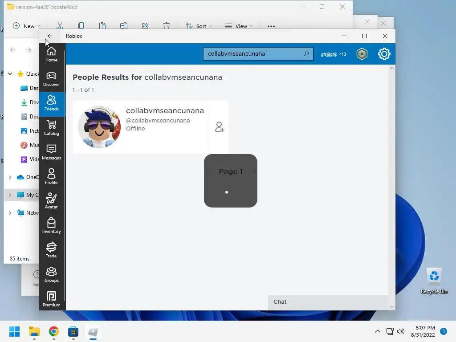Open the Catalog shopping cart
The width and height of the screenshot is (456, 342).
(52, 128)
